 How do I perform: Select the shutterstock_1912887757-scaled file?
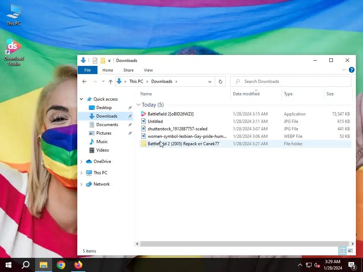click(x=245, y=129)
